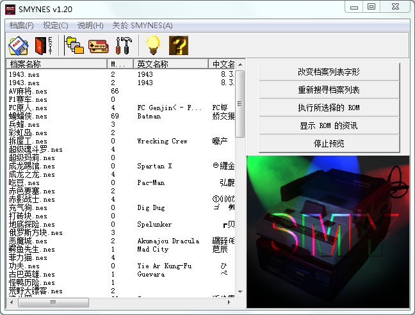Click the 改变档案列表字形 button
The width and height of the screenshot is (415, 315).
pyautogui.click(x=329, y=72)
